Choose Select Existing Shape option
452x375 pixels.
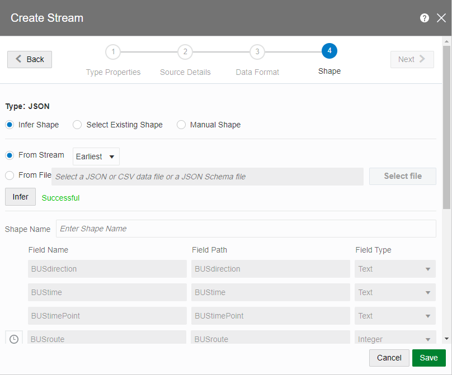tap(77, 125)
